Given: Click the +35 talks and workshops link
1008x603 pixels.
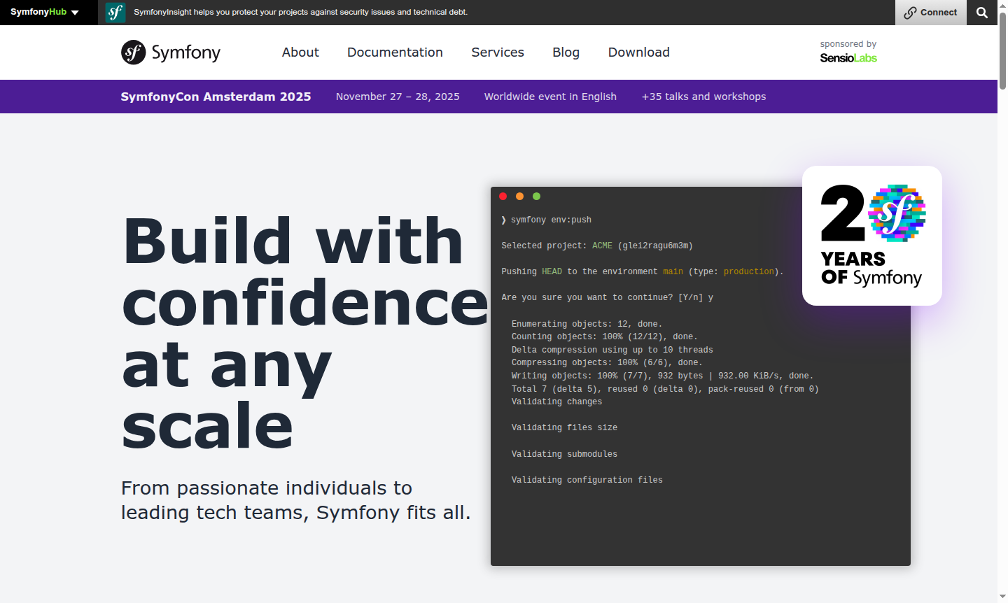Looking at the screenshot, I should click(x=704, y=97).
